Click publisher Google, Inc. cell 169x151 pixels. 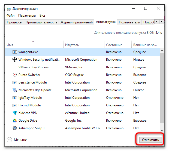click(74, 121)
